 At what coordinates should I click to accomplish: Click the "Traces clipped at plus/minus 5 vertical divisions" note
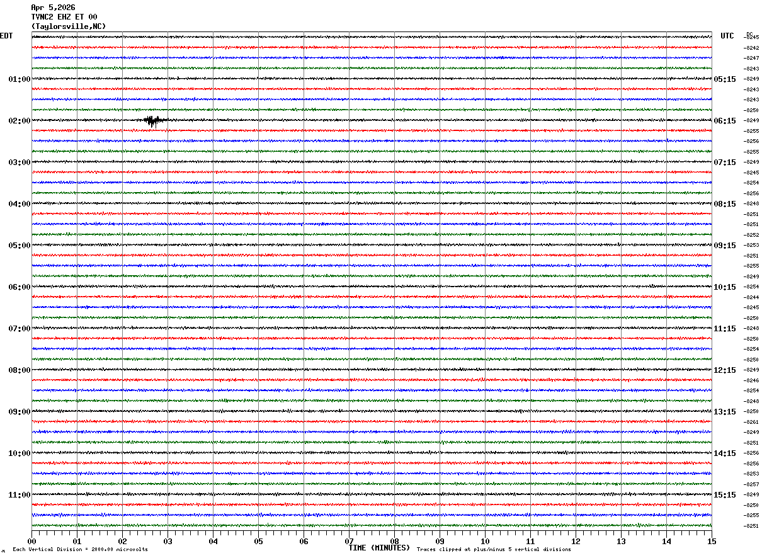coord(494,550)
